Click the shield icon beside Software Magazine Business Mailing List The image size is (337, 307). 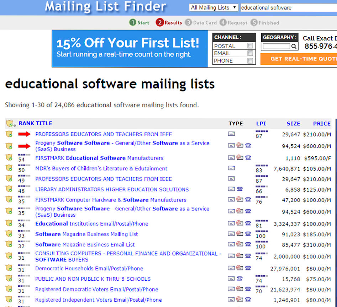(x=9, y=234)
